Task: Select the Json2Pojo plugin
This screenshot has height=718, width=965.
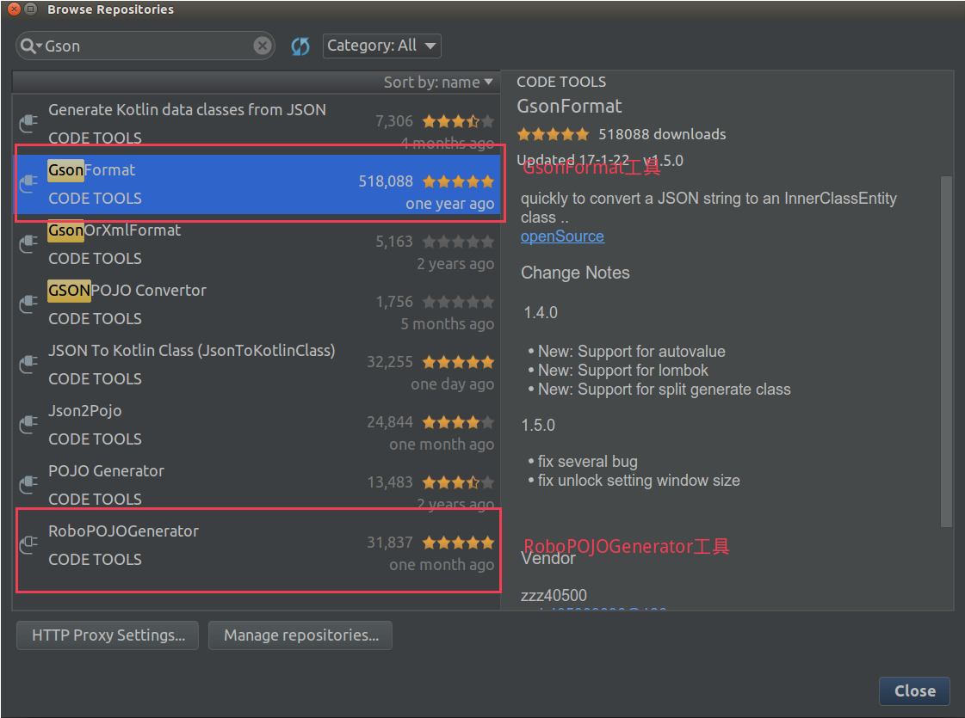Action: (x=256, y=425)
